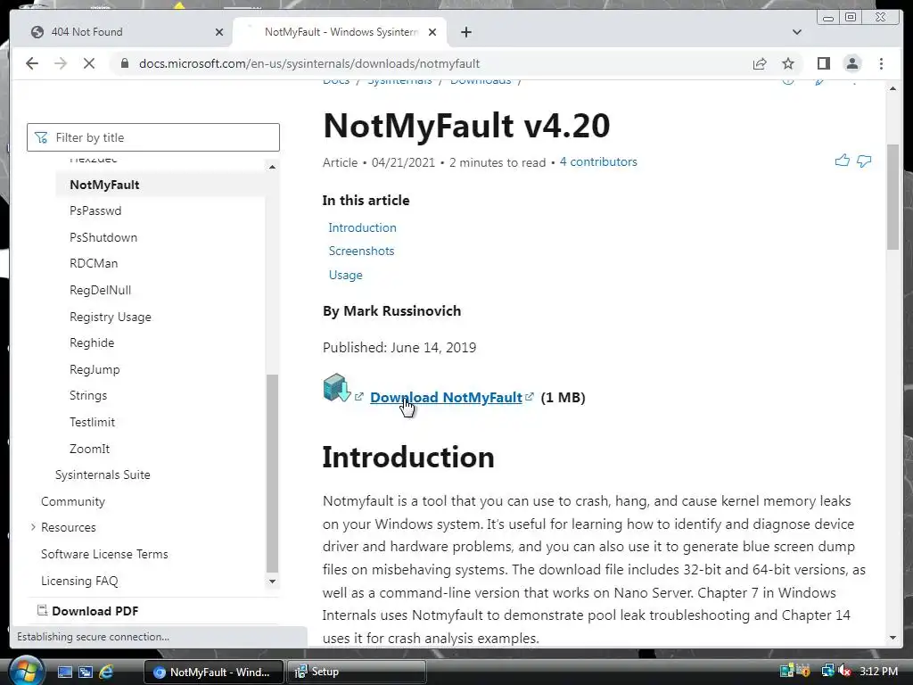Open a new browser tab
This screenshot has width=913, height=685.
click(465, 32)
